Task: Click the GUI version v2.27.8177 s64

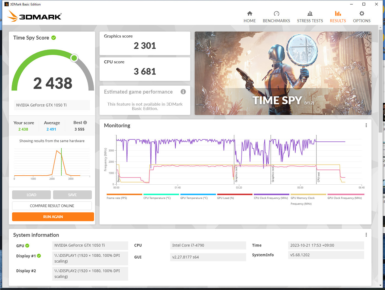Action: [x=208, y=257]
